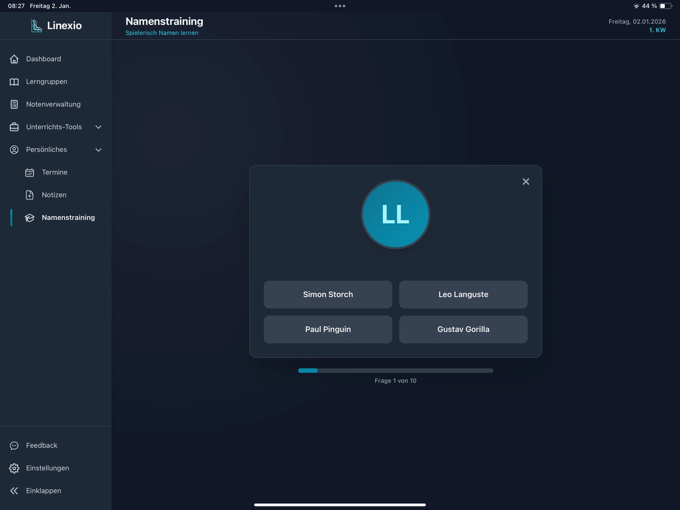The width and height of the screenshot is (680, 510).
Task: Close the name quiz dialog
Action: (x=526, y=181)
